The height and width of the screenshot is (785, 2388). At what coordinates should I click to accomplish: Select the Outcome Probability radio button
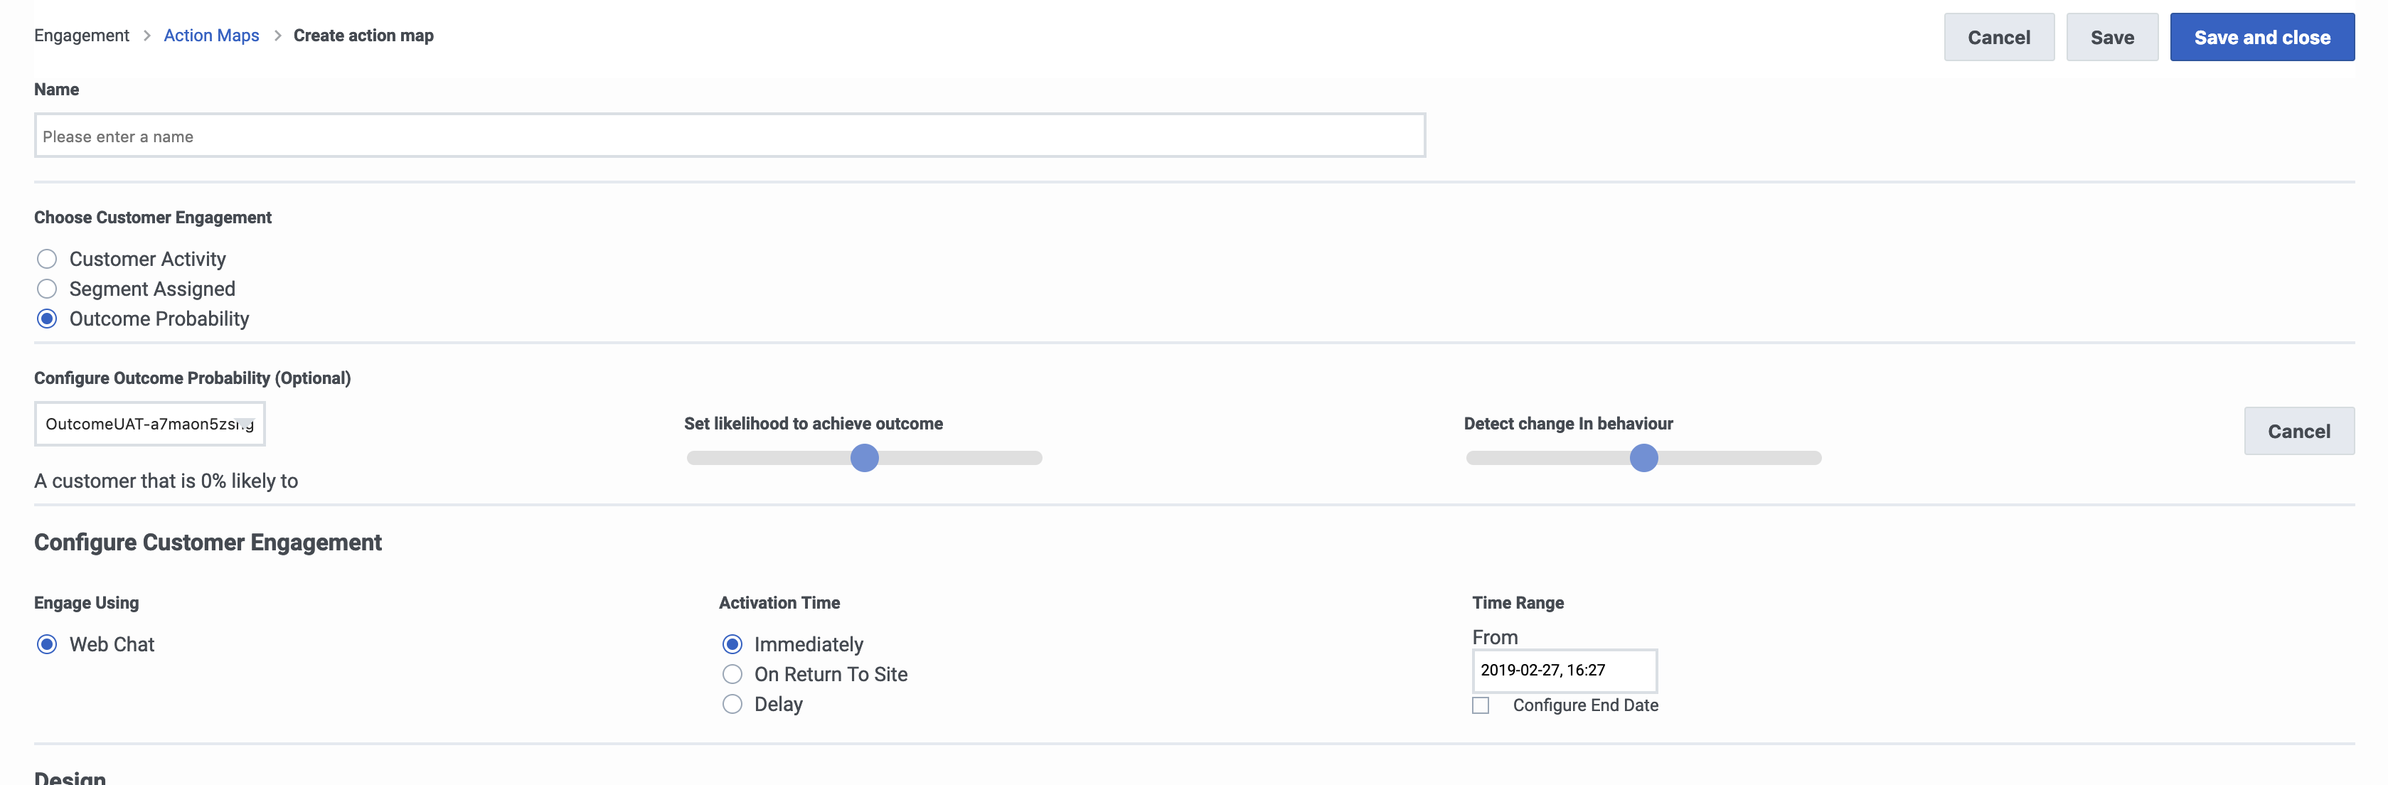47,318
